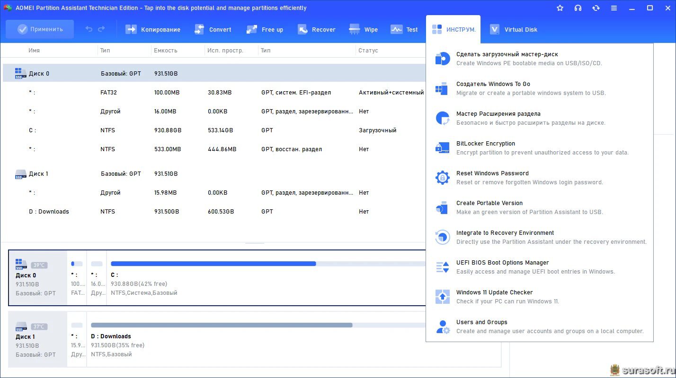676x378 pixels.
Task: Open the UEFI BIOS Boot Options Manager icon
Action: click(442, 267)
